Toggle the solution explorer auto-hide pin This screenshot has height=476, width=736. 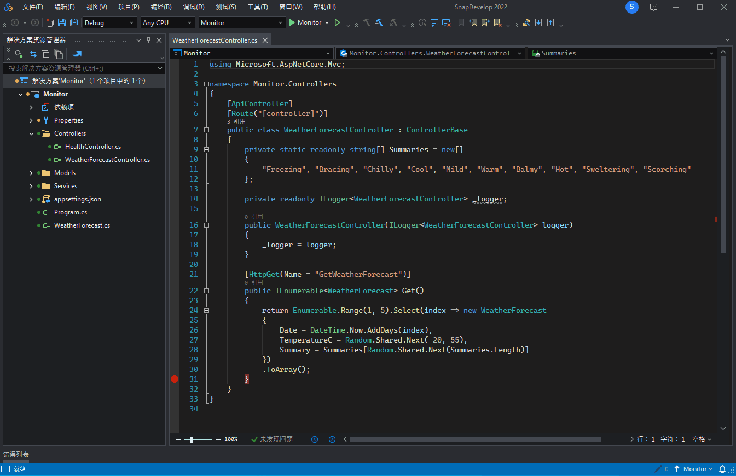(148, 40)
